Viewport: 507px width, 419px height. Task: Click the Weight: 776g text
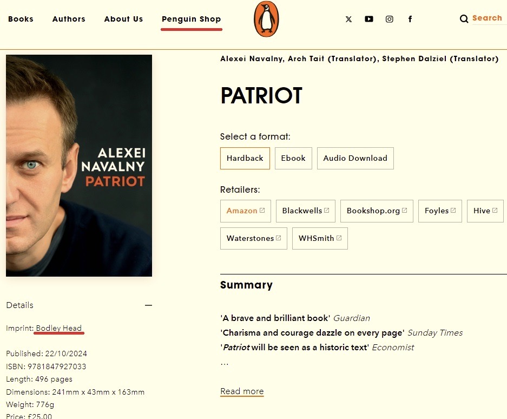click(x=30, y=405)
